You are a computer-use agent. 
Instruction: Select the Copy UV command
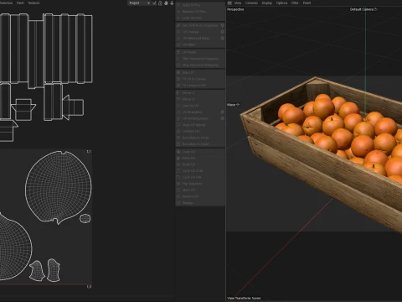[200, 152]
